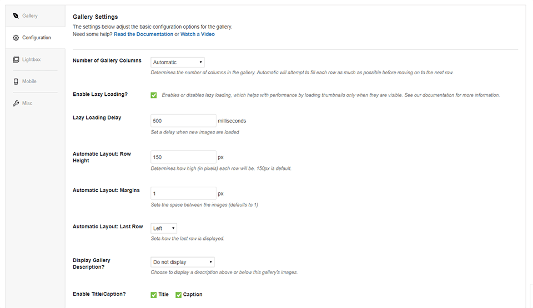Uncheck the Title checkbox

tap(154, 295)
